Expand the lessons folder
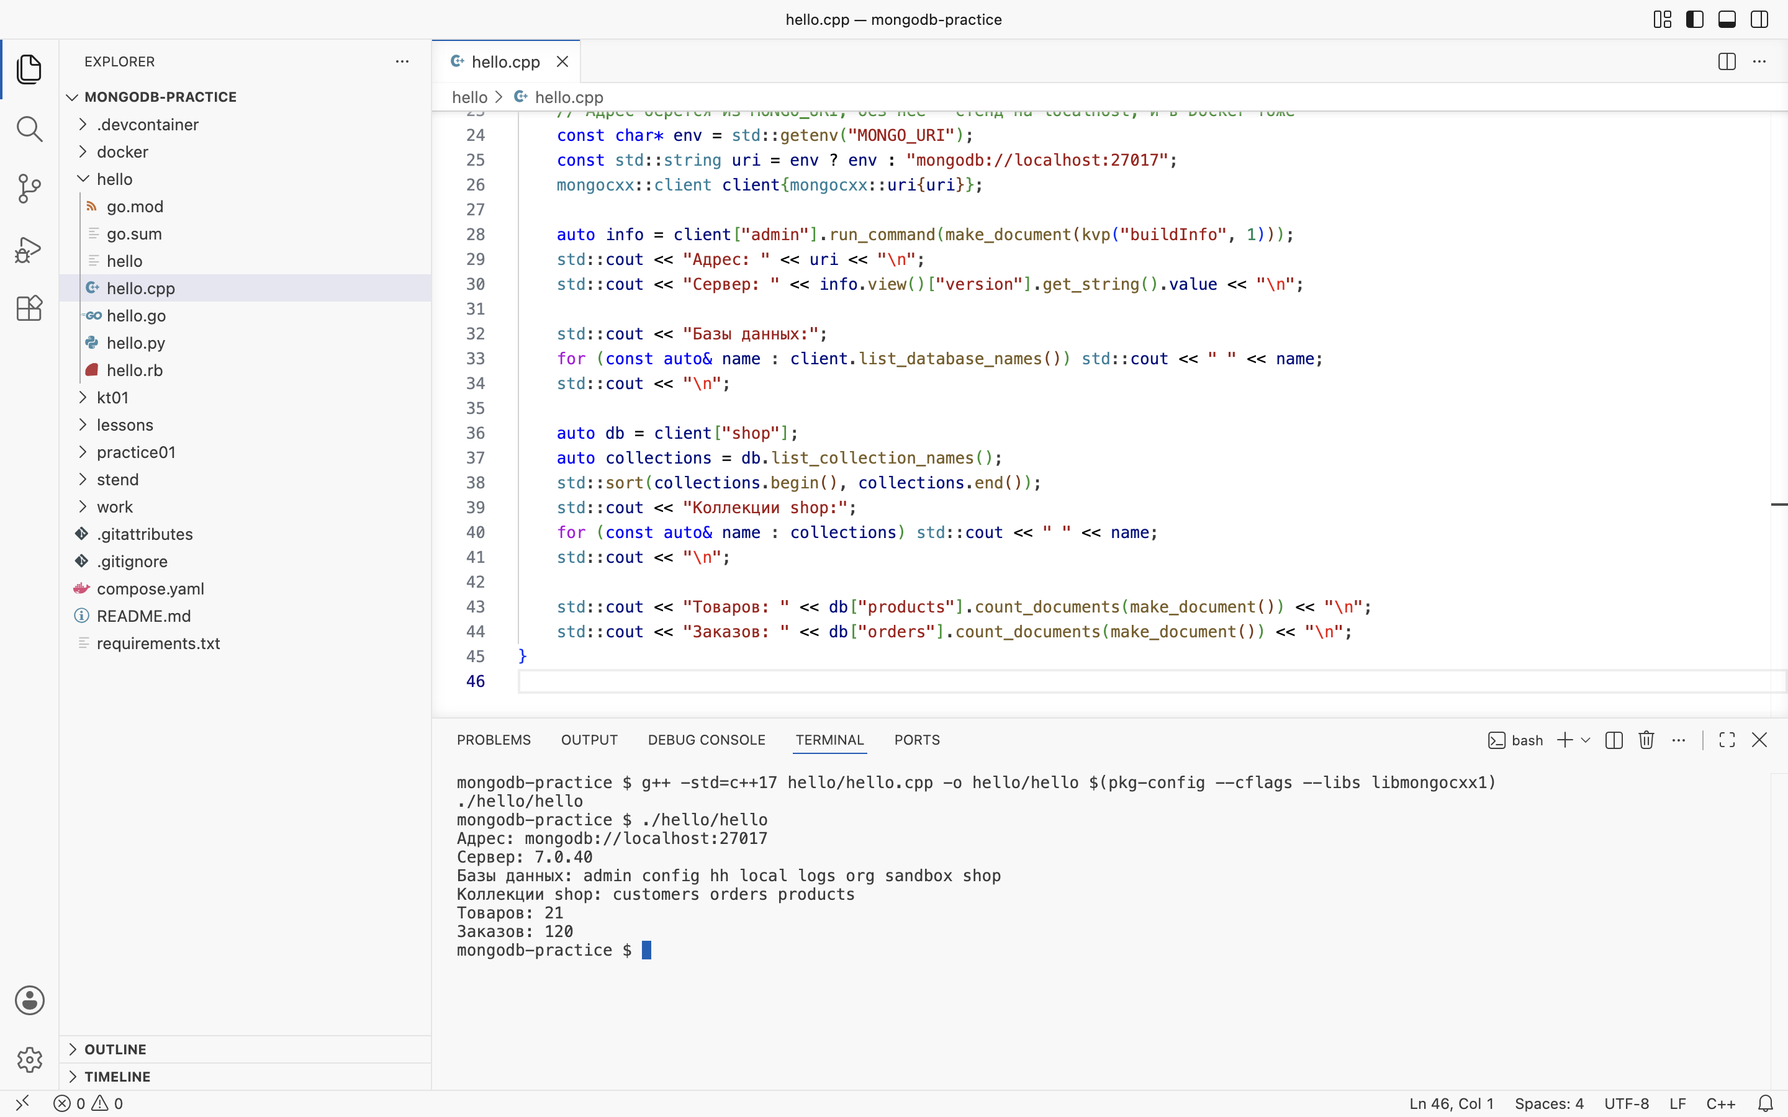Screen dimensions: 1788x1117 (x=245, y=425)
